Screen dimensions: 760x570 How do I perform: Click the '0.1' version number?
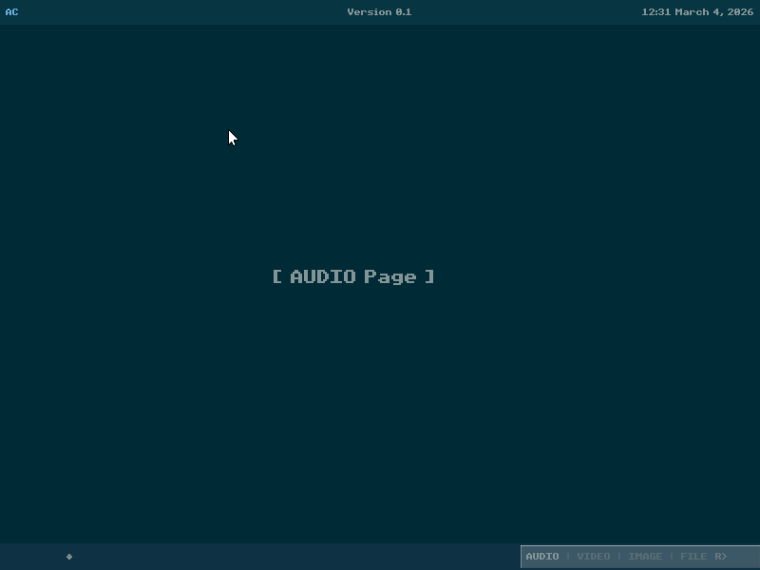coord(404,12)
